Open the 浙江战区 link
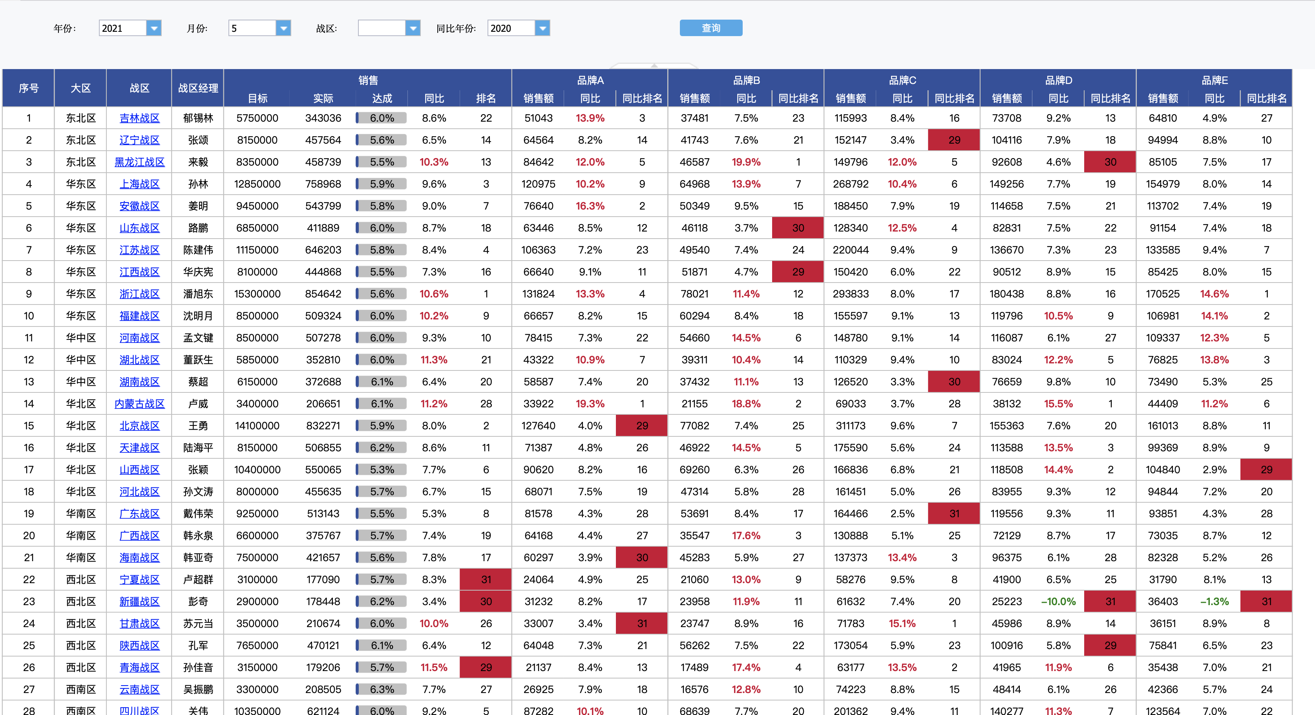The width and height of the screenshot is (1315, 715). point(139,294)
